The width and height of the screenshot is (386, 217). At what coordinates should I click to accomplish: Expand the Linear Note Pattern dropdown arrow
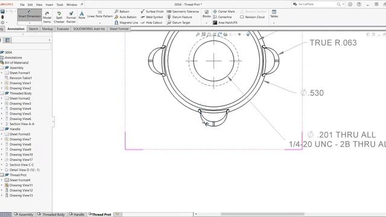100,23
